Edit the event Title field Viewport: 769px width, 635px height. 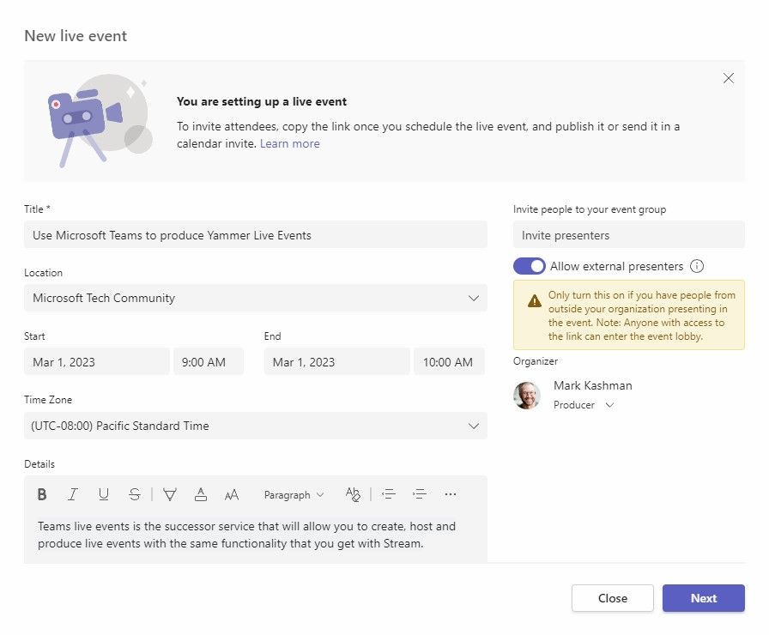pyautogui.click(x=256, y=235)
